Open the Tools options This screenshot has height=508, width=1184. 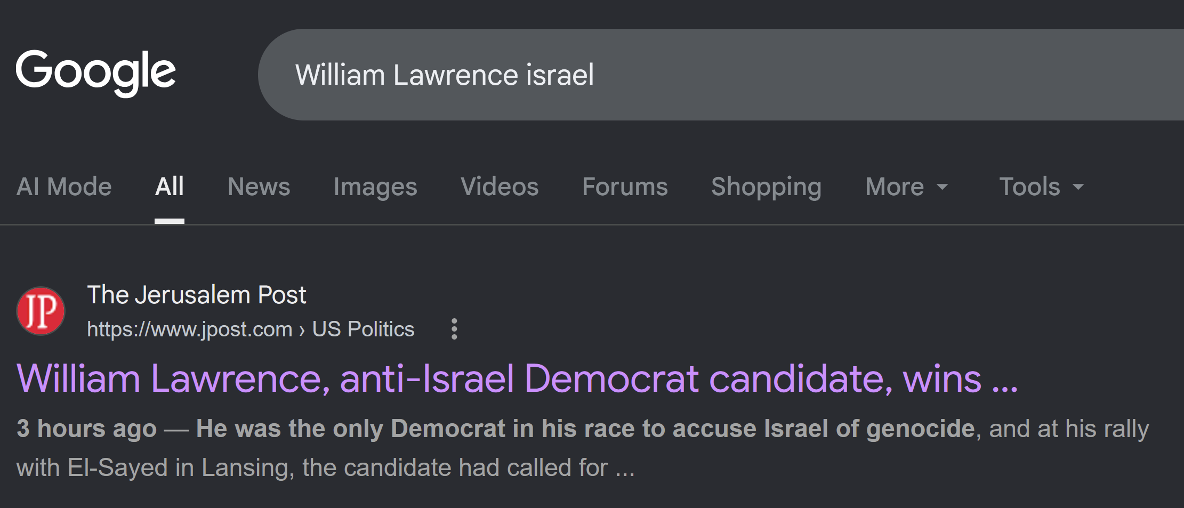pyautogui.click(x=1042, y=187)
